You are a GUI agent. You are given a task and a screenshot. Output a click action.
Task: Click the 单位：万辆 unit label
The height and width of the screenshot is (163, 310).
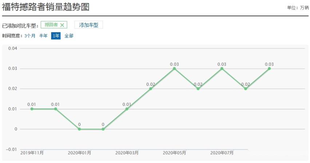click(x=298, y=8)
